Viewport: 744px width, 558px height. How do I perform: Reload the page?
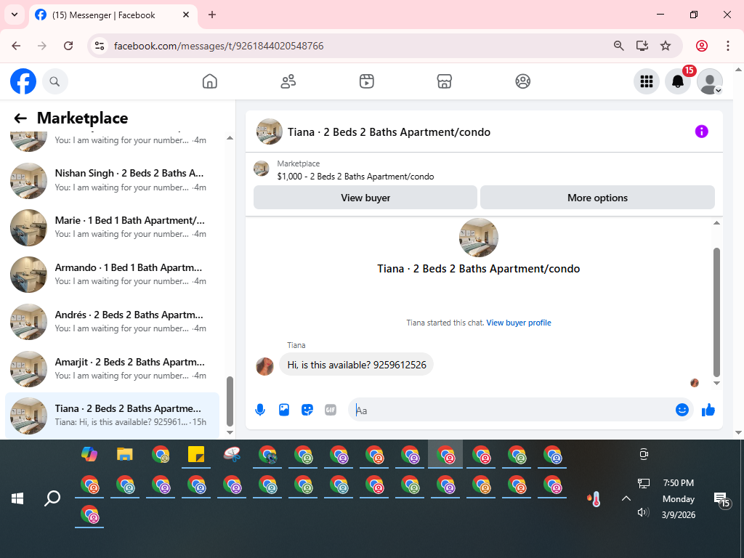click(x=68, y=46)
